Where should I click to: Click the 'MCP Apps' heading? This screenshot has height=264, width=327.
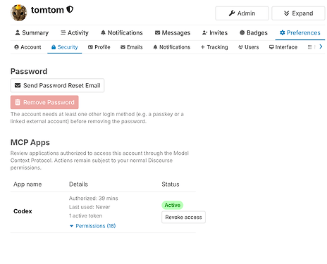(x=30, y=142)
